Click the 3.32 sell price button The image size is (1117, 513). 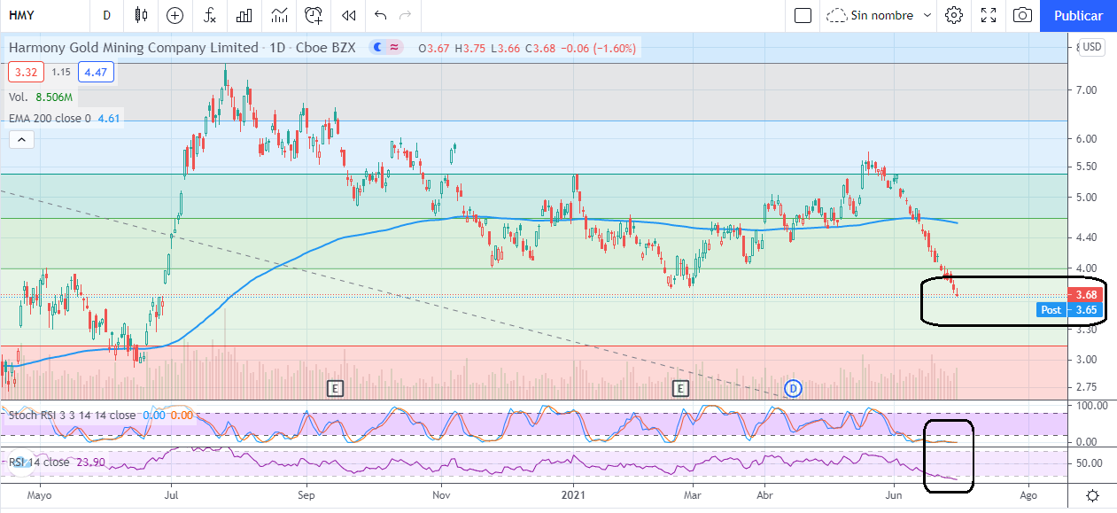click(x=25, y=73)
